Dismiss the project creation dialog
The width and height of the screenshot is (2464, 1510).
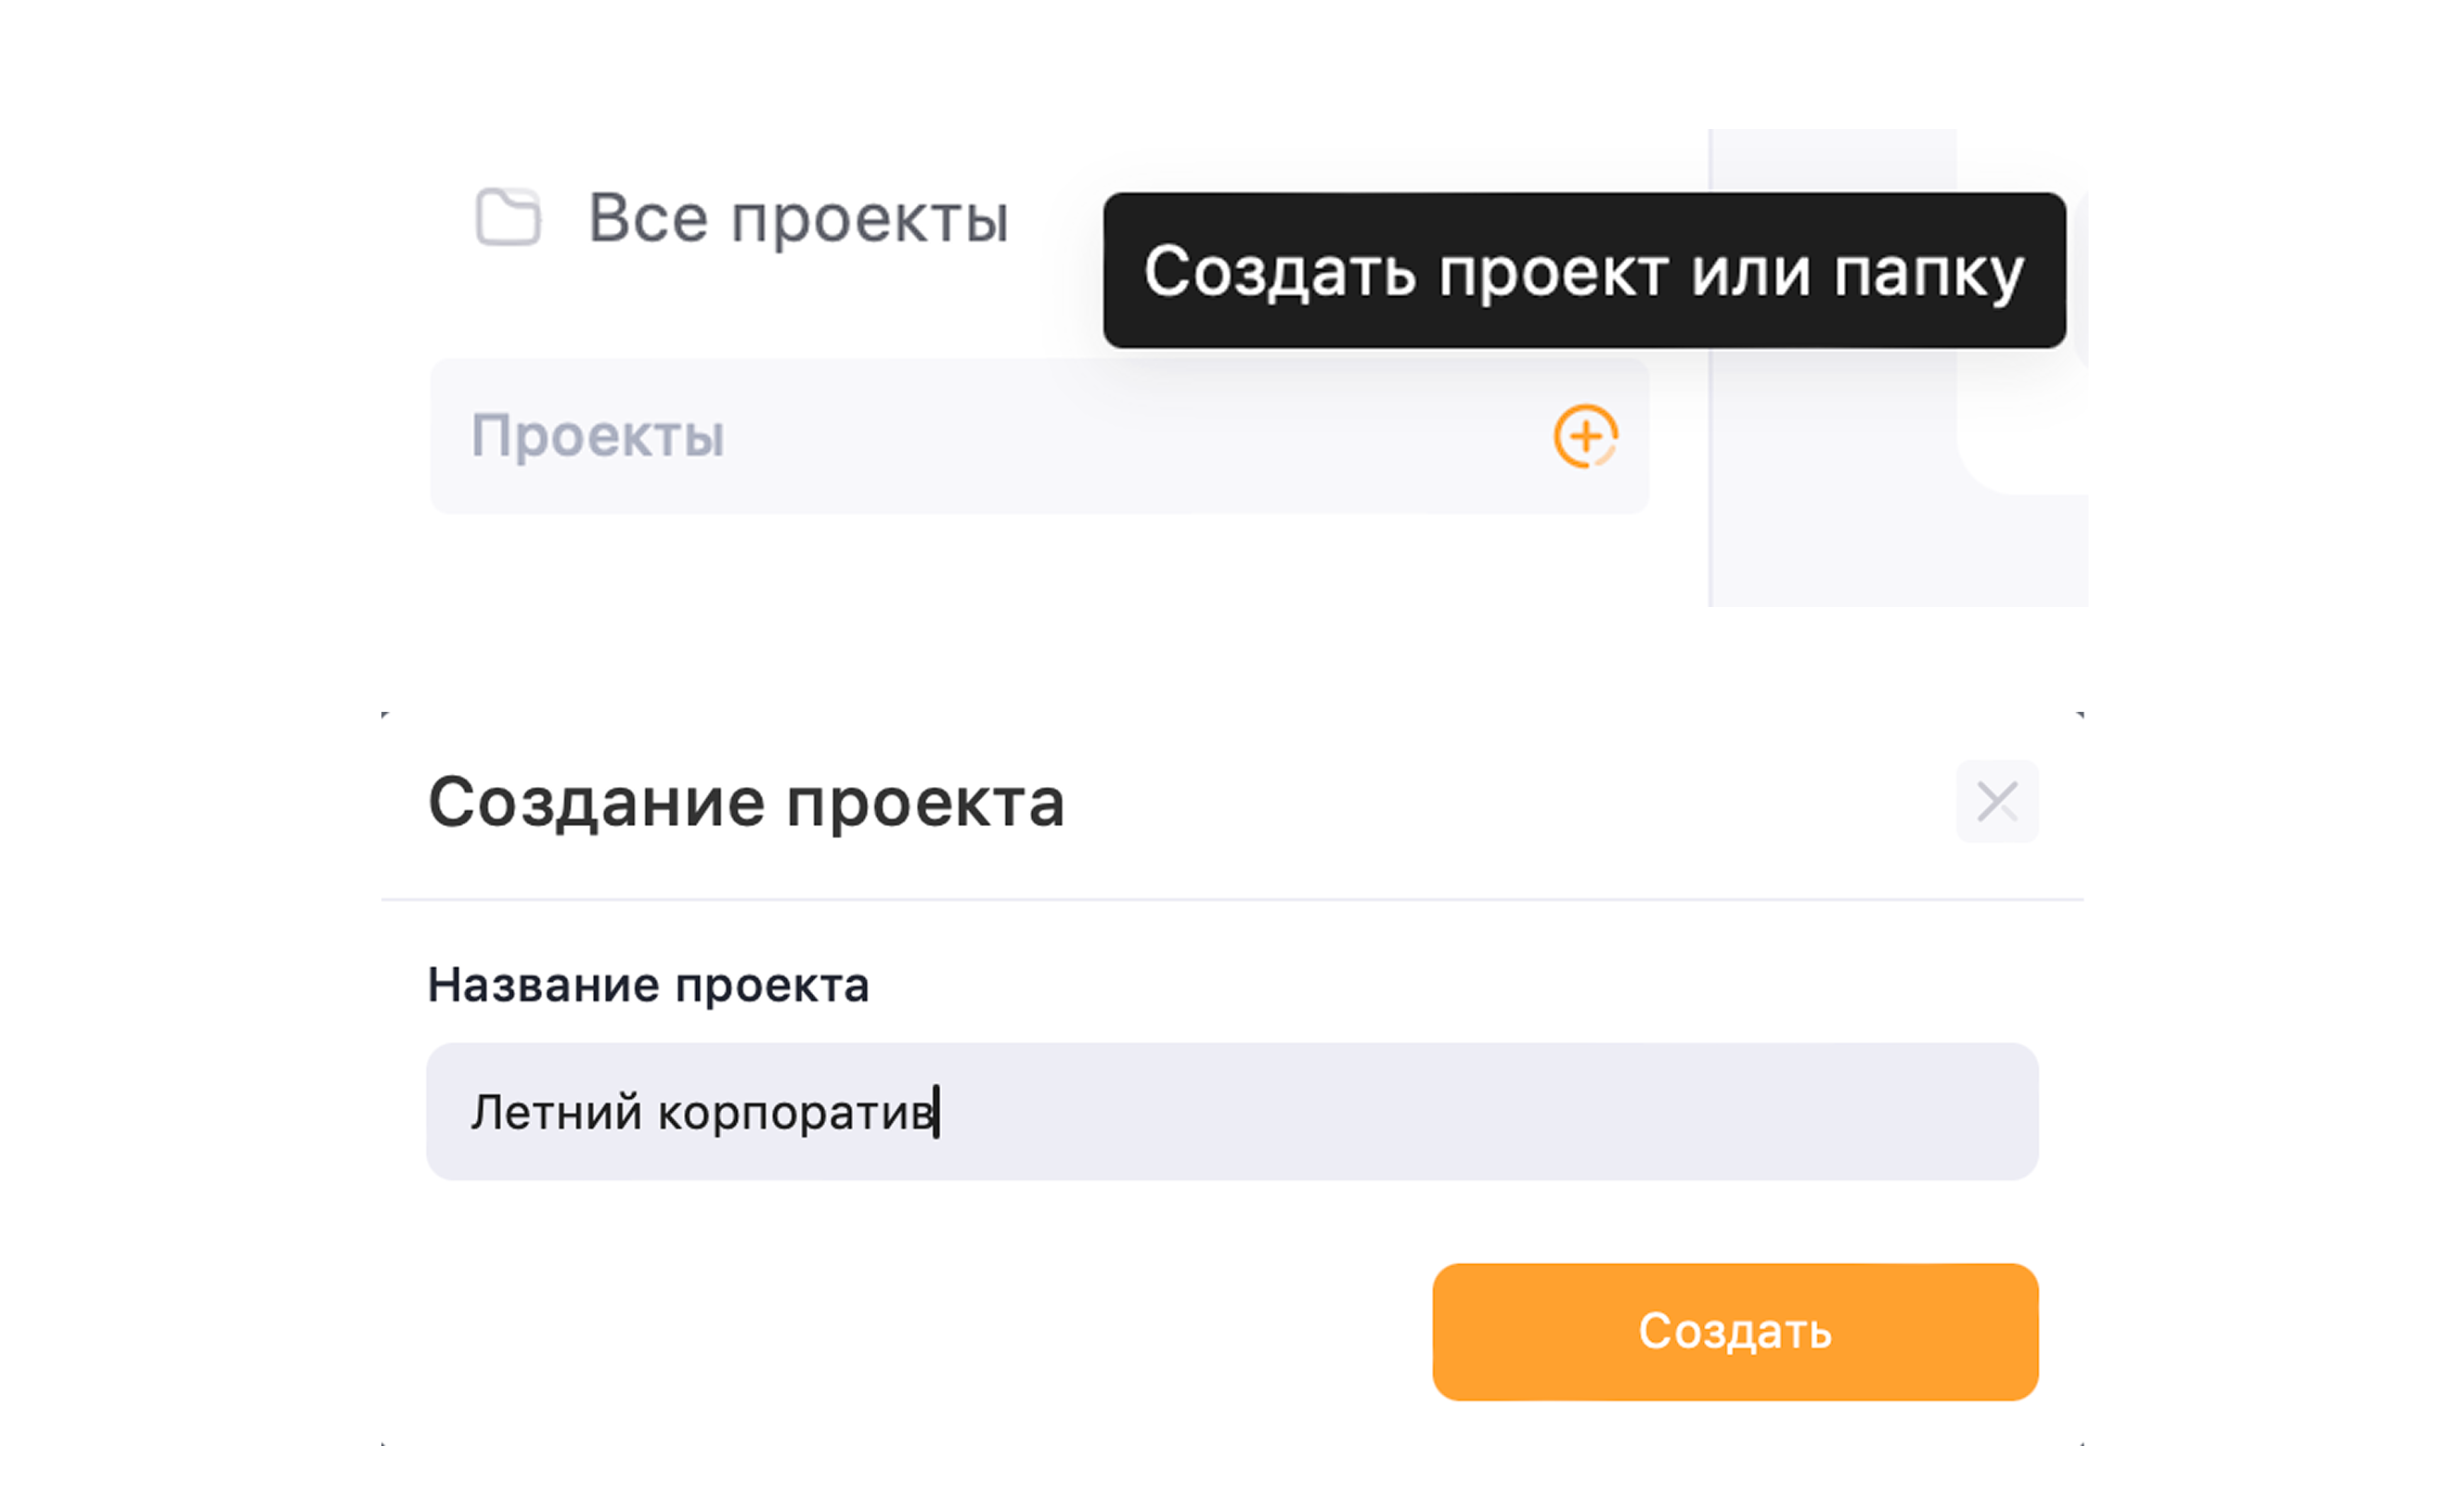click(1997, 801)
